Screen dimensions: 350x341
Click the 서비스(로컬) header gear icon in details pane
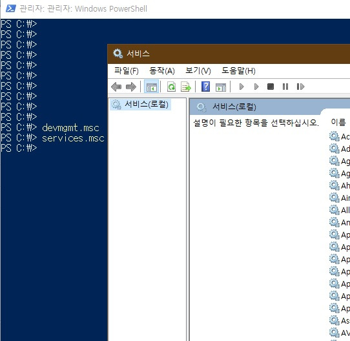[x=201, y=107]
